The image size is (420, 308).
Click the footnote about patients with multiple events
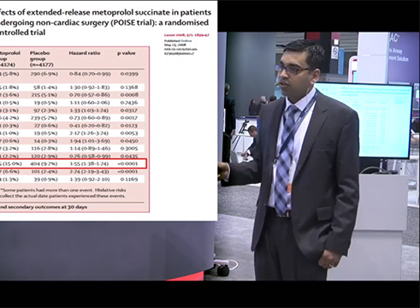click(x=62, y=193)
